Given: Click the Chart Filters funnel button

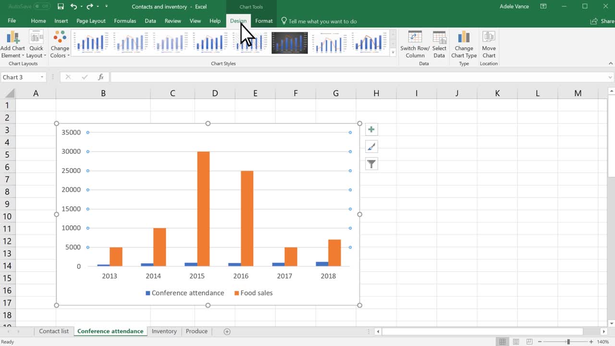Looking at the screenshot, I should [371, 164].
